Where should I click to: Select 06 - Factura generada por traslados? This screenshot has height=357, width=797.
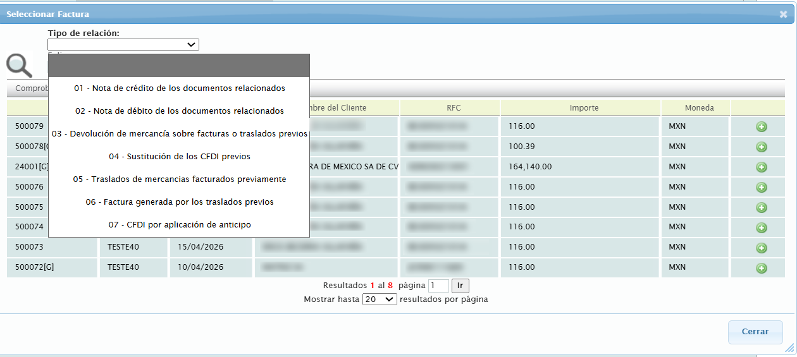pos(179,202)
